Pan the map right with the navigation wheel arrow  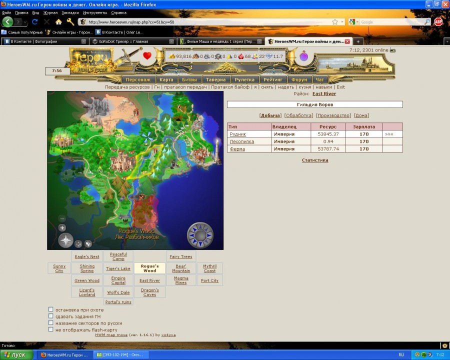(209, 235)
